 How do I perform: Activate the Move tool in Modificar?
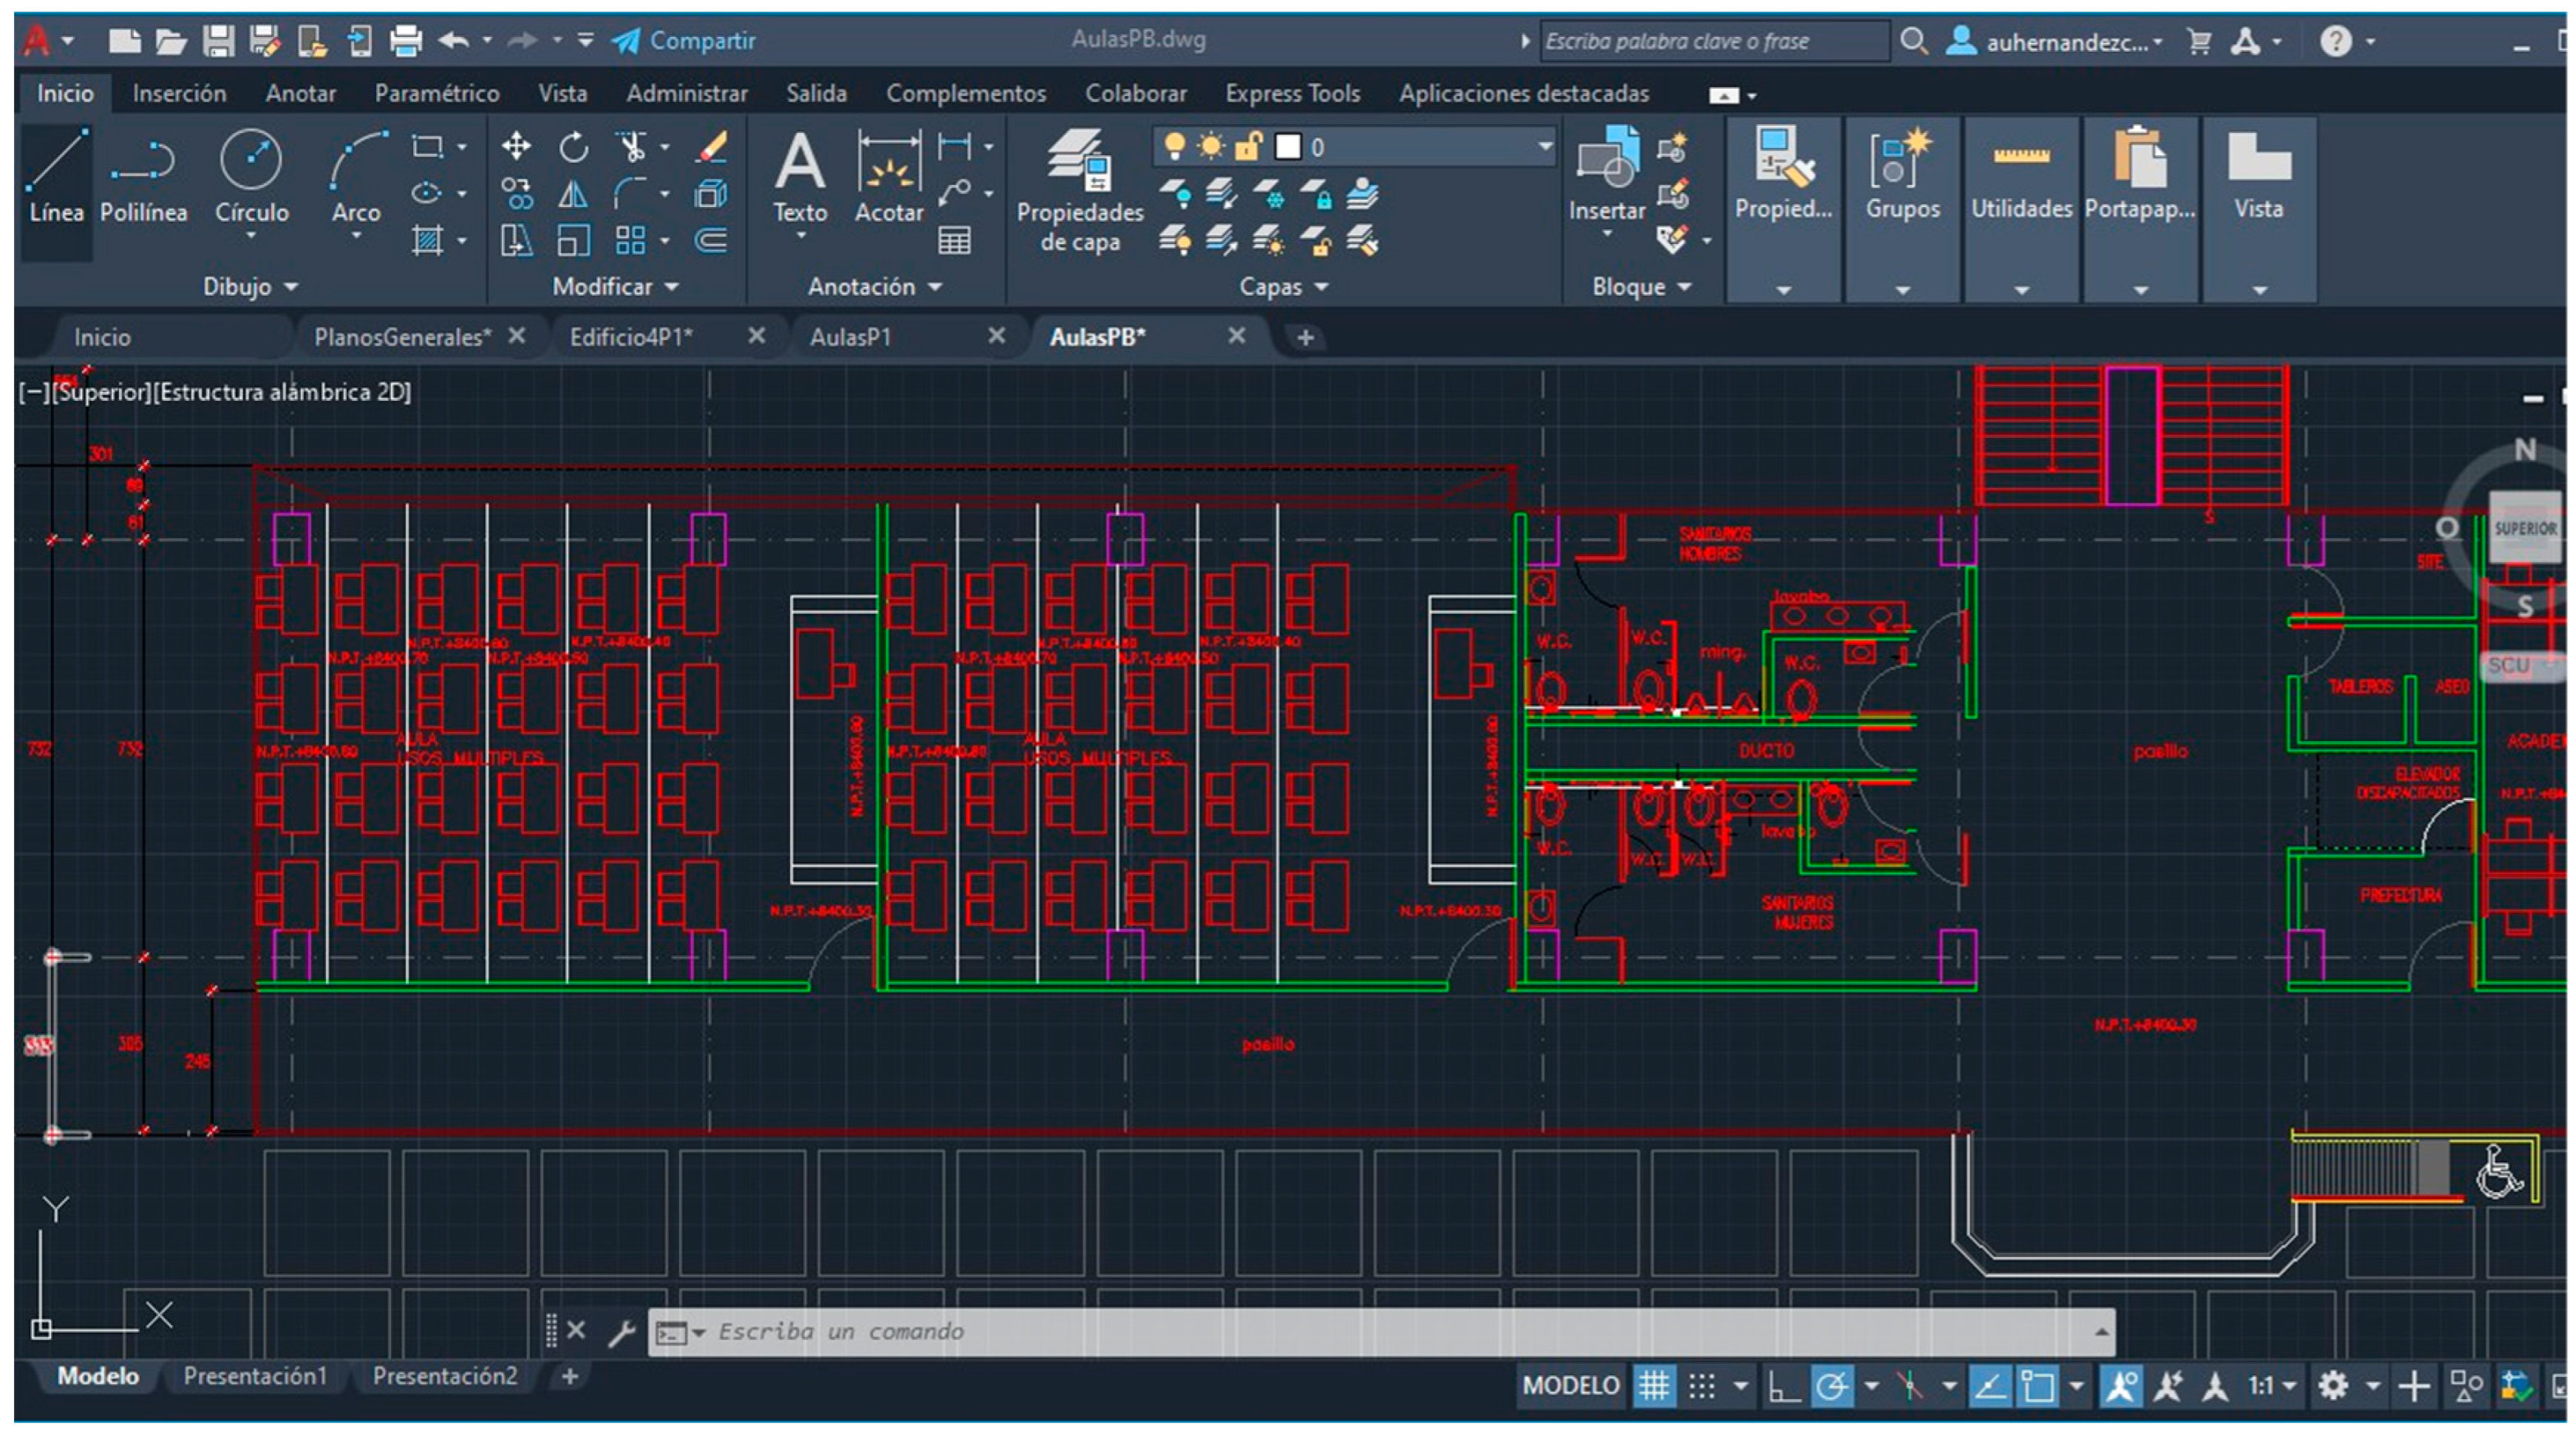pyautogui.click(x=516, y=147)
